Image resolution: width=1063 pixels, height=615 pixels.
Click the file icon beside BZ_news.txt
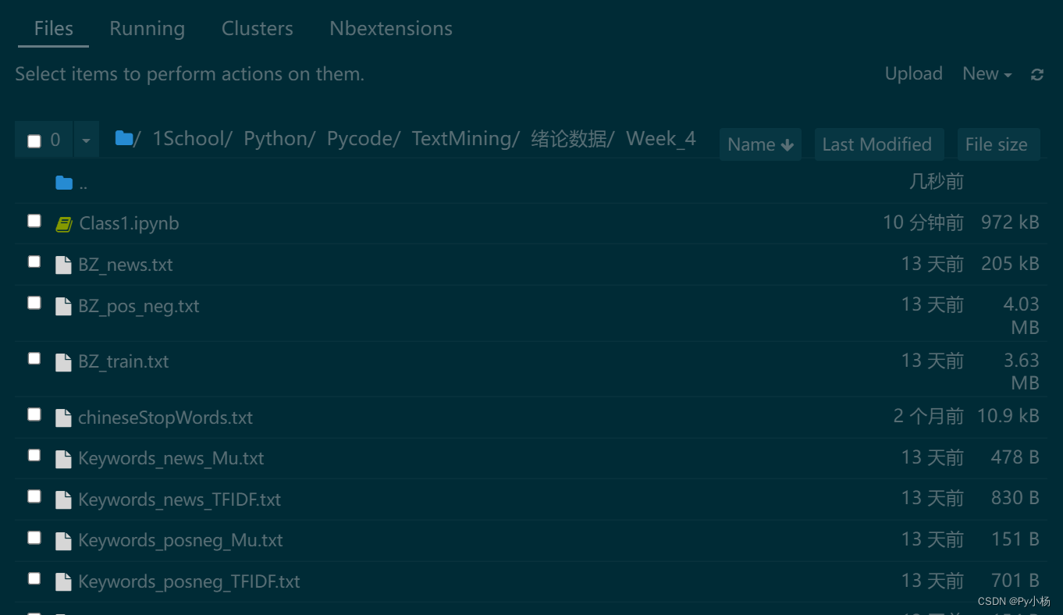(x=63, y=265)
